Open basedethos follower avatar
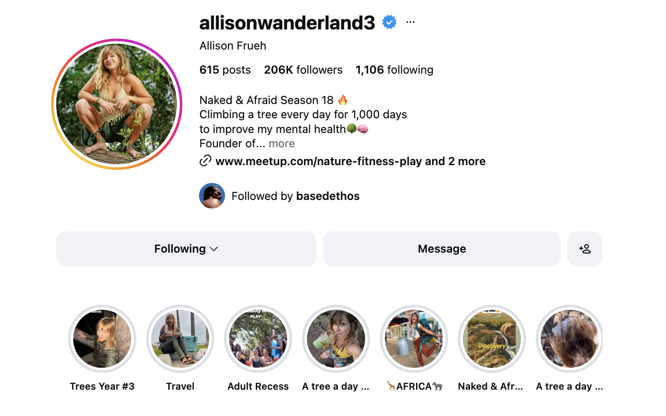The height and width of the screenshot is (416, 666). (x=212, y=196)
